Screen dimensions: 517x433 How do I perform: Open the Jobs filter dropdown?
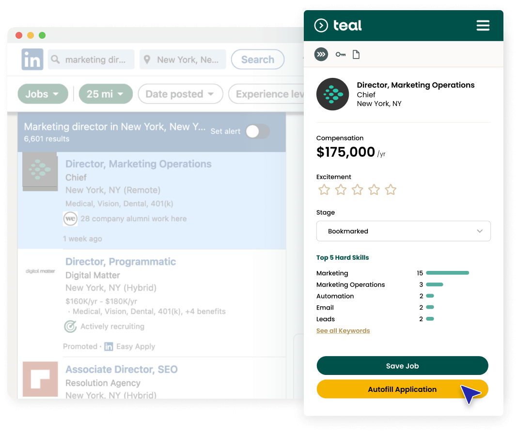pyautogui.click(x=43, y=94)
